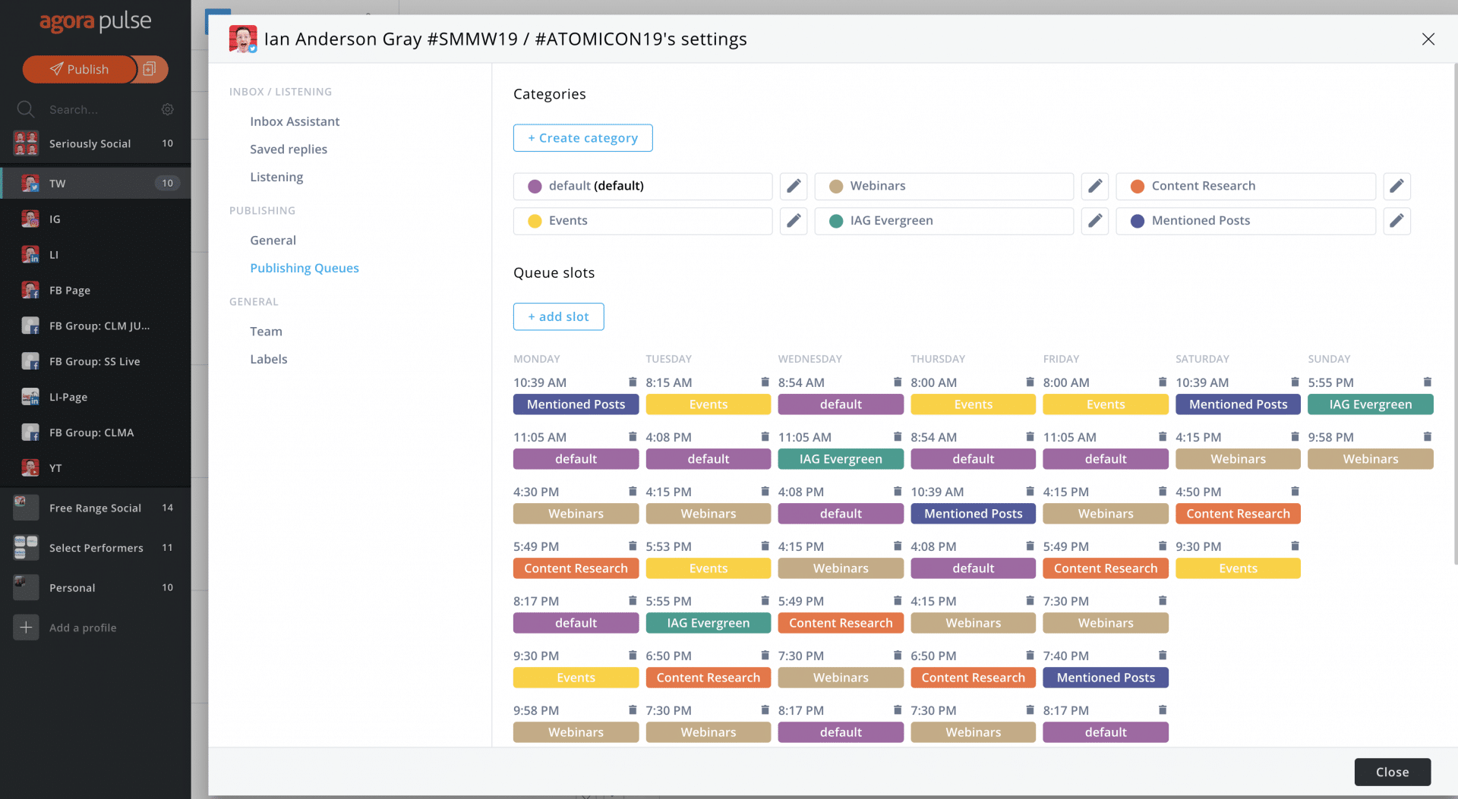Click the dialog vertical scrollbar
This screenshot has width=1458, height=799.
(1455, 315)
